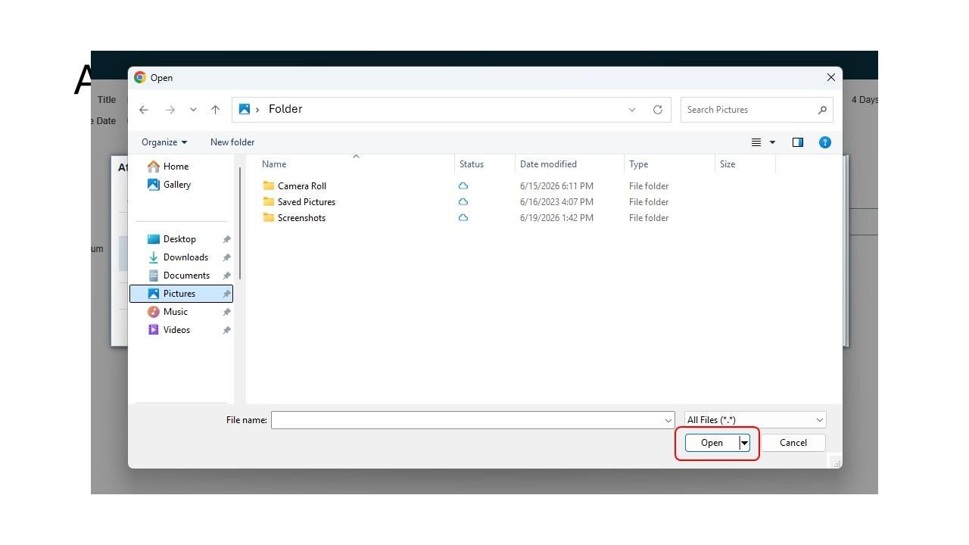
Task: Cancel the Open dialog
Action: tap(793, 443)
